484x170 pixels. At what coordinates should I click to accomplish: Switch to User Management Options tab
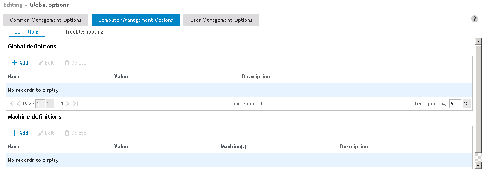(x=221, y=20)
